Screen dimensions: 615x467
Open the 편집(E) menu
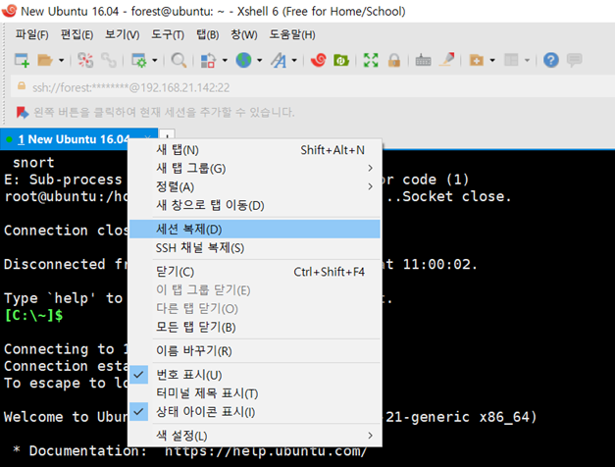coord(77,34)
